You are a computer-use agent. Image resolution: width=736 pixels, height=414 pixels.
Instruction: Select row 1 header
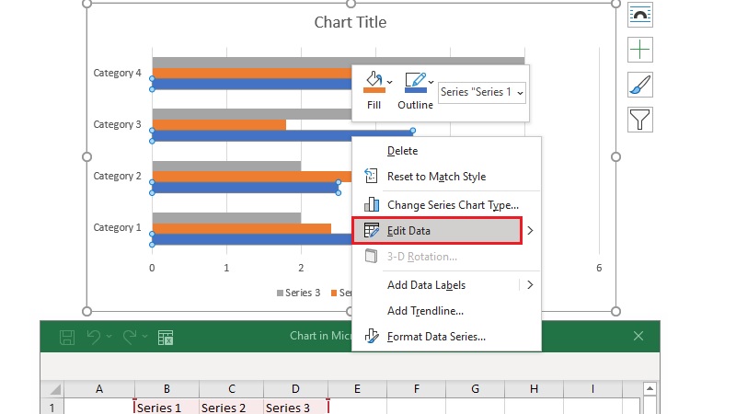[x=52, y=407]
